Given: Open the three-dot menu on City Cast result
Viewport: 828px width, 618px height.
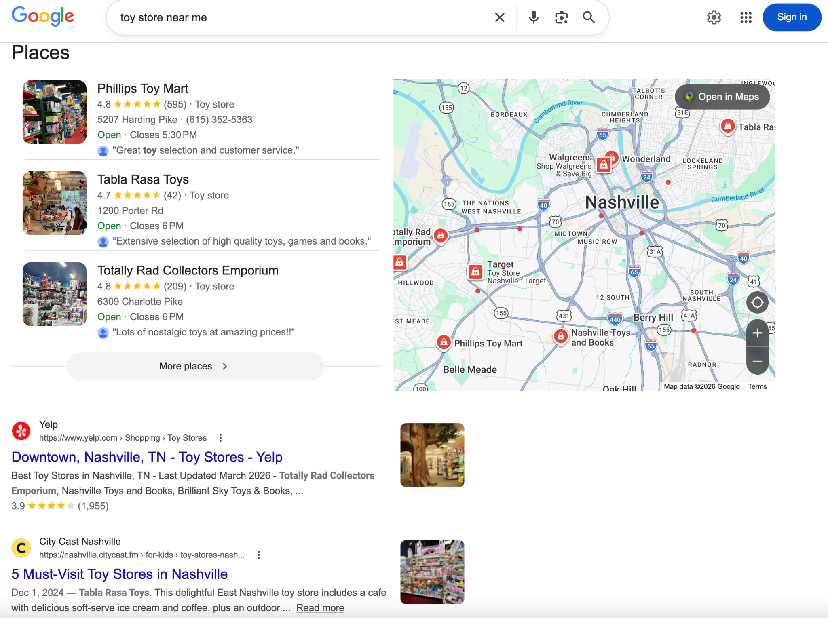Looking at the screenshot, I should [x=258, y=555].
